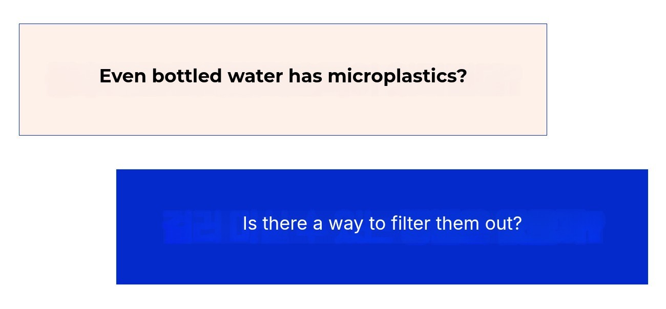Select 'Is there a way to filter them out?'
This screenshot has height=309, width=666.
[x=382, y=224]
